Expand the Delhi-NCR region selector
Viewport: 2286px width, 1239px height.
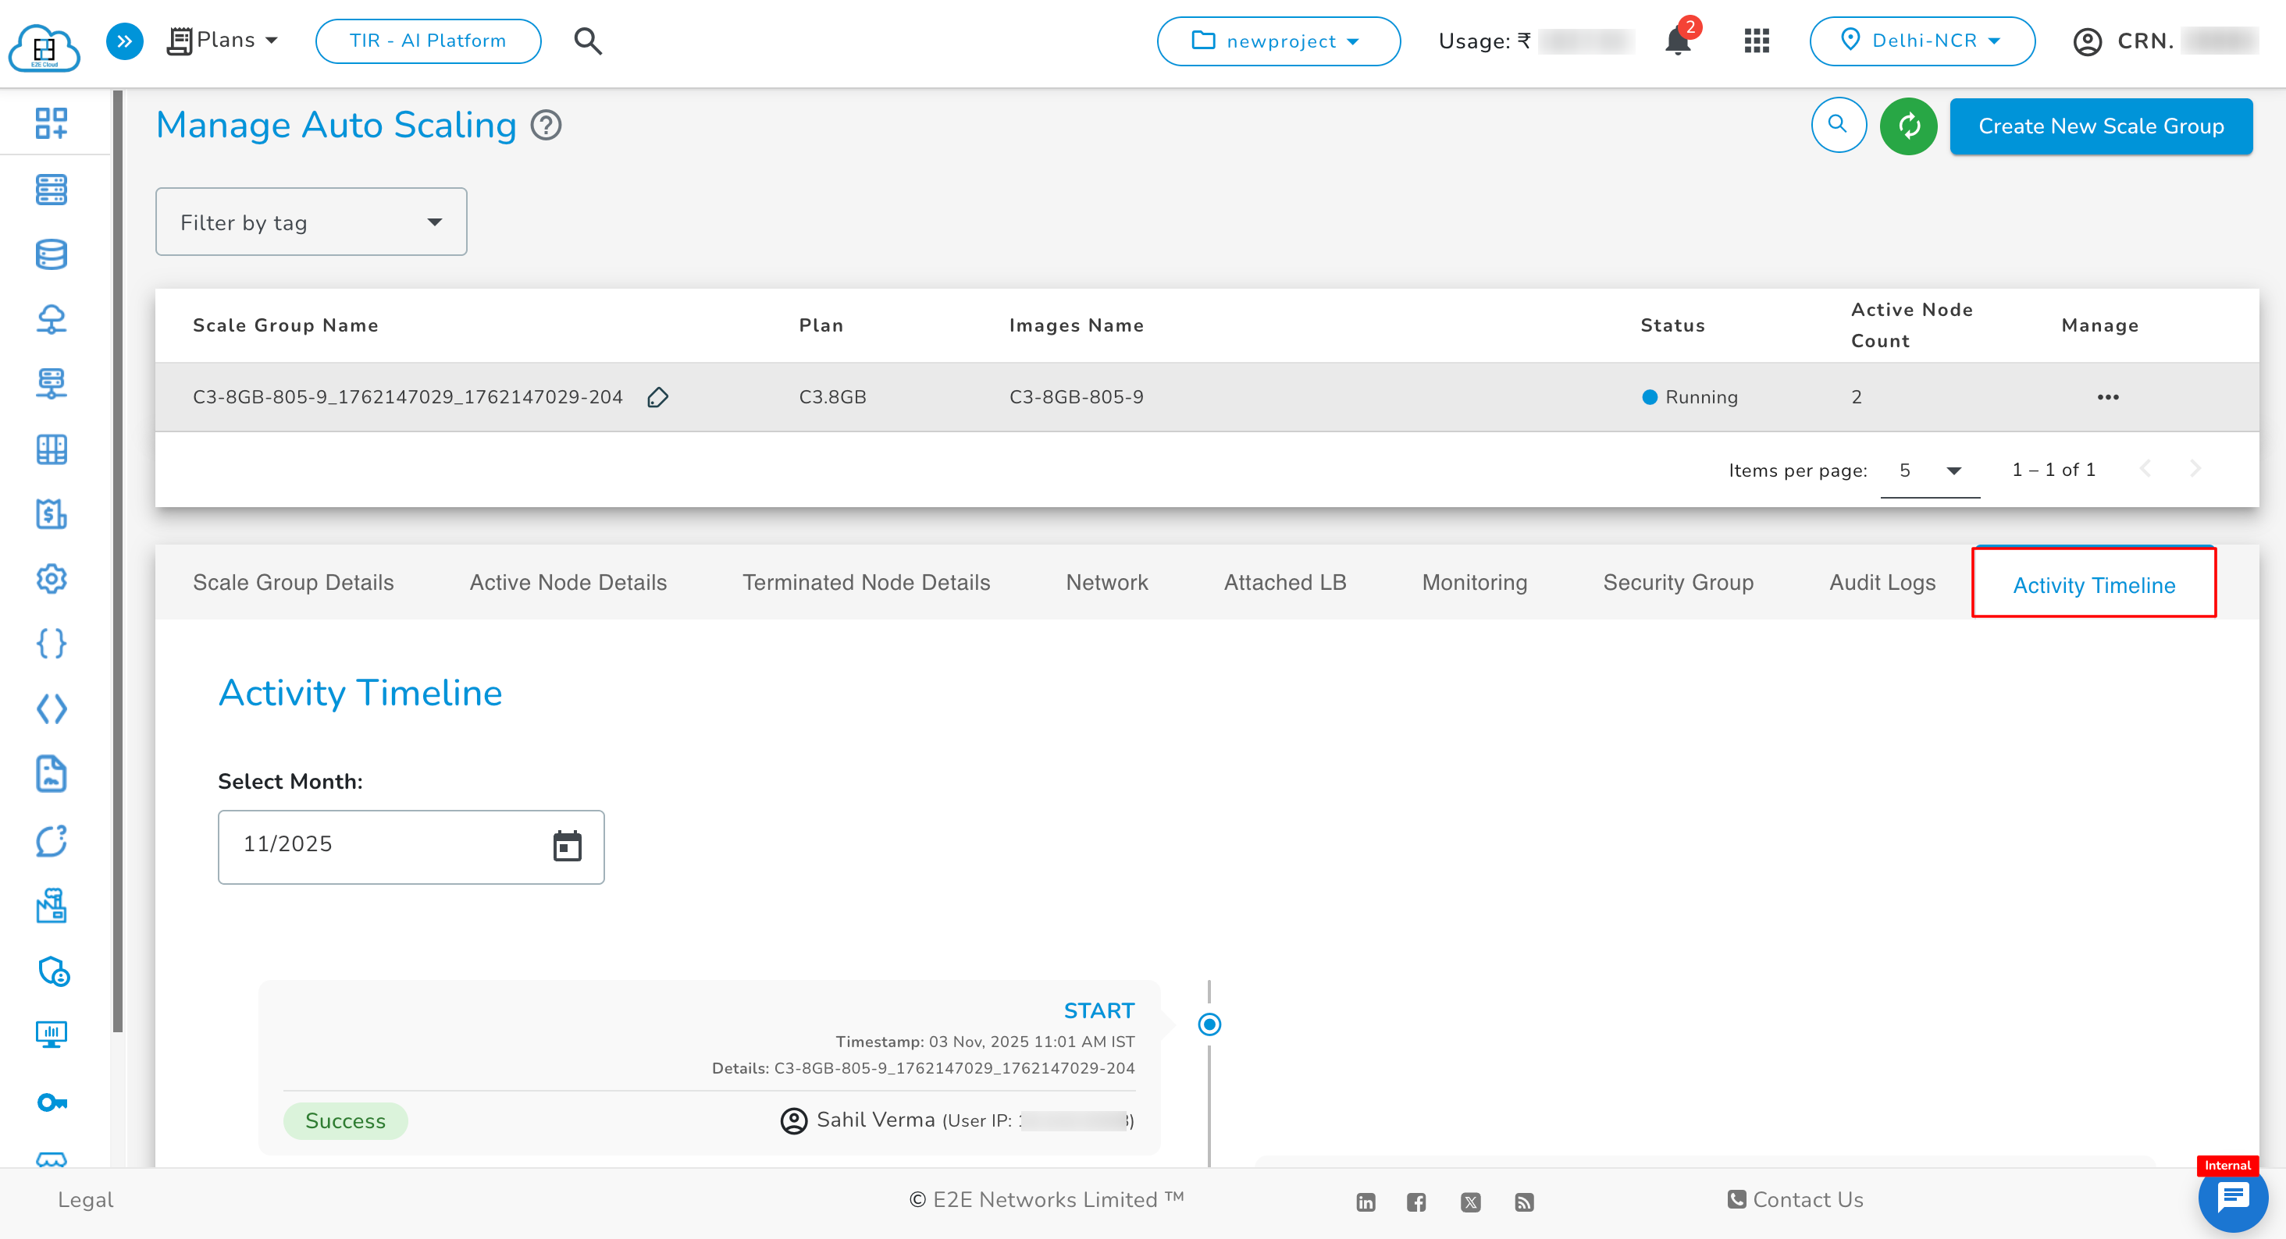coord(1922,40)
